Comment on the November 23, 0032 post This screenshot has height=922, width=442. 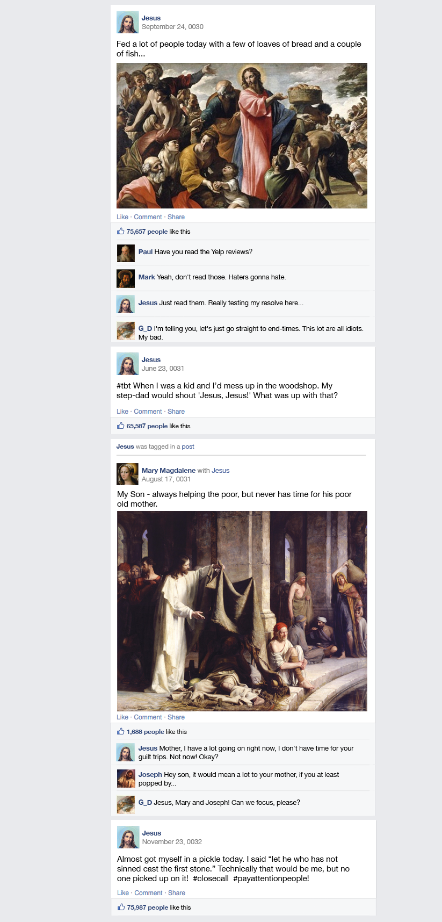click(x=148, y=893)
